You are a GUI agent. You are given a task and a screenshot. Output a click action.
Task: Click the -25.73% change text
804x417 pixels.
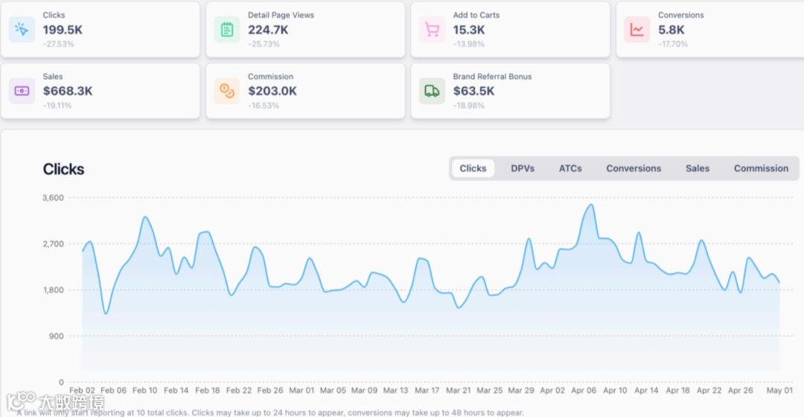(x=264, y=44)
